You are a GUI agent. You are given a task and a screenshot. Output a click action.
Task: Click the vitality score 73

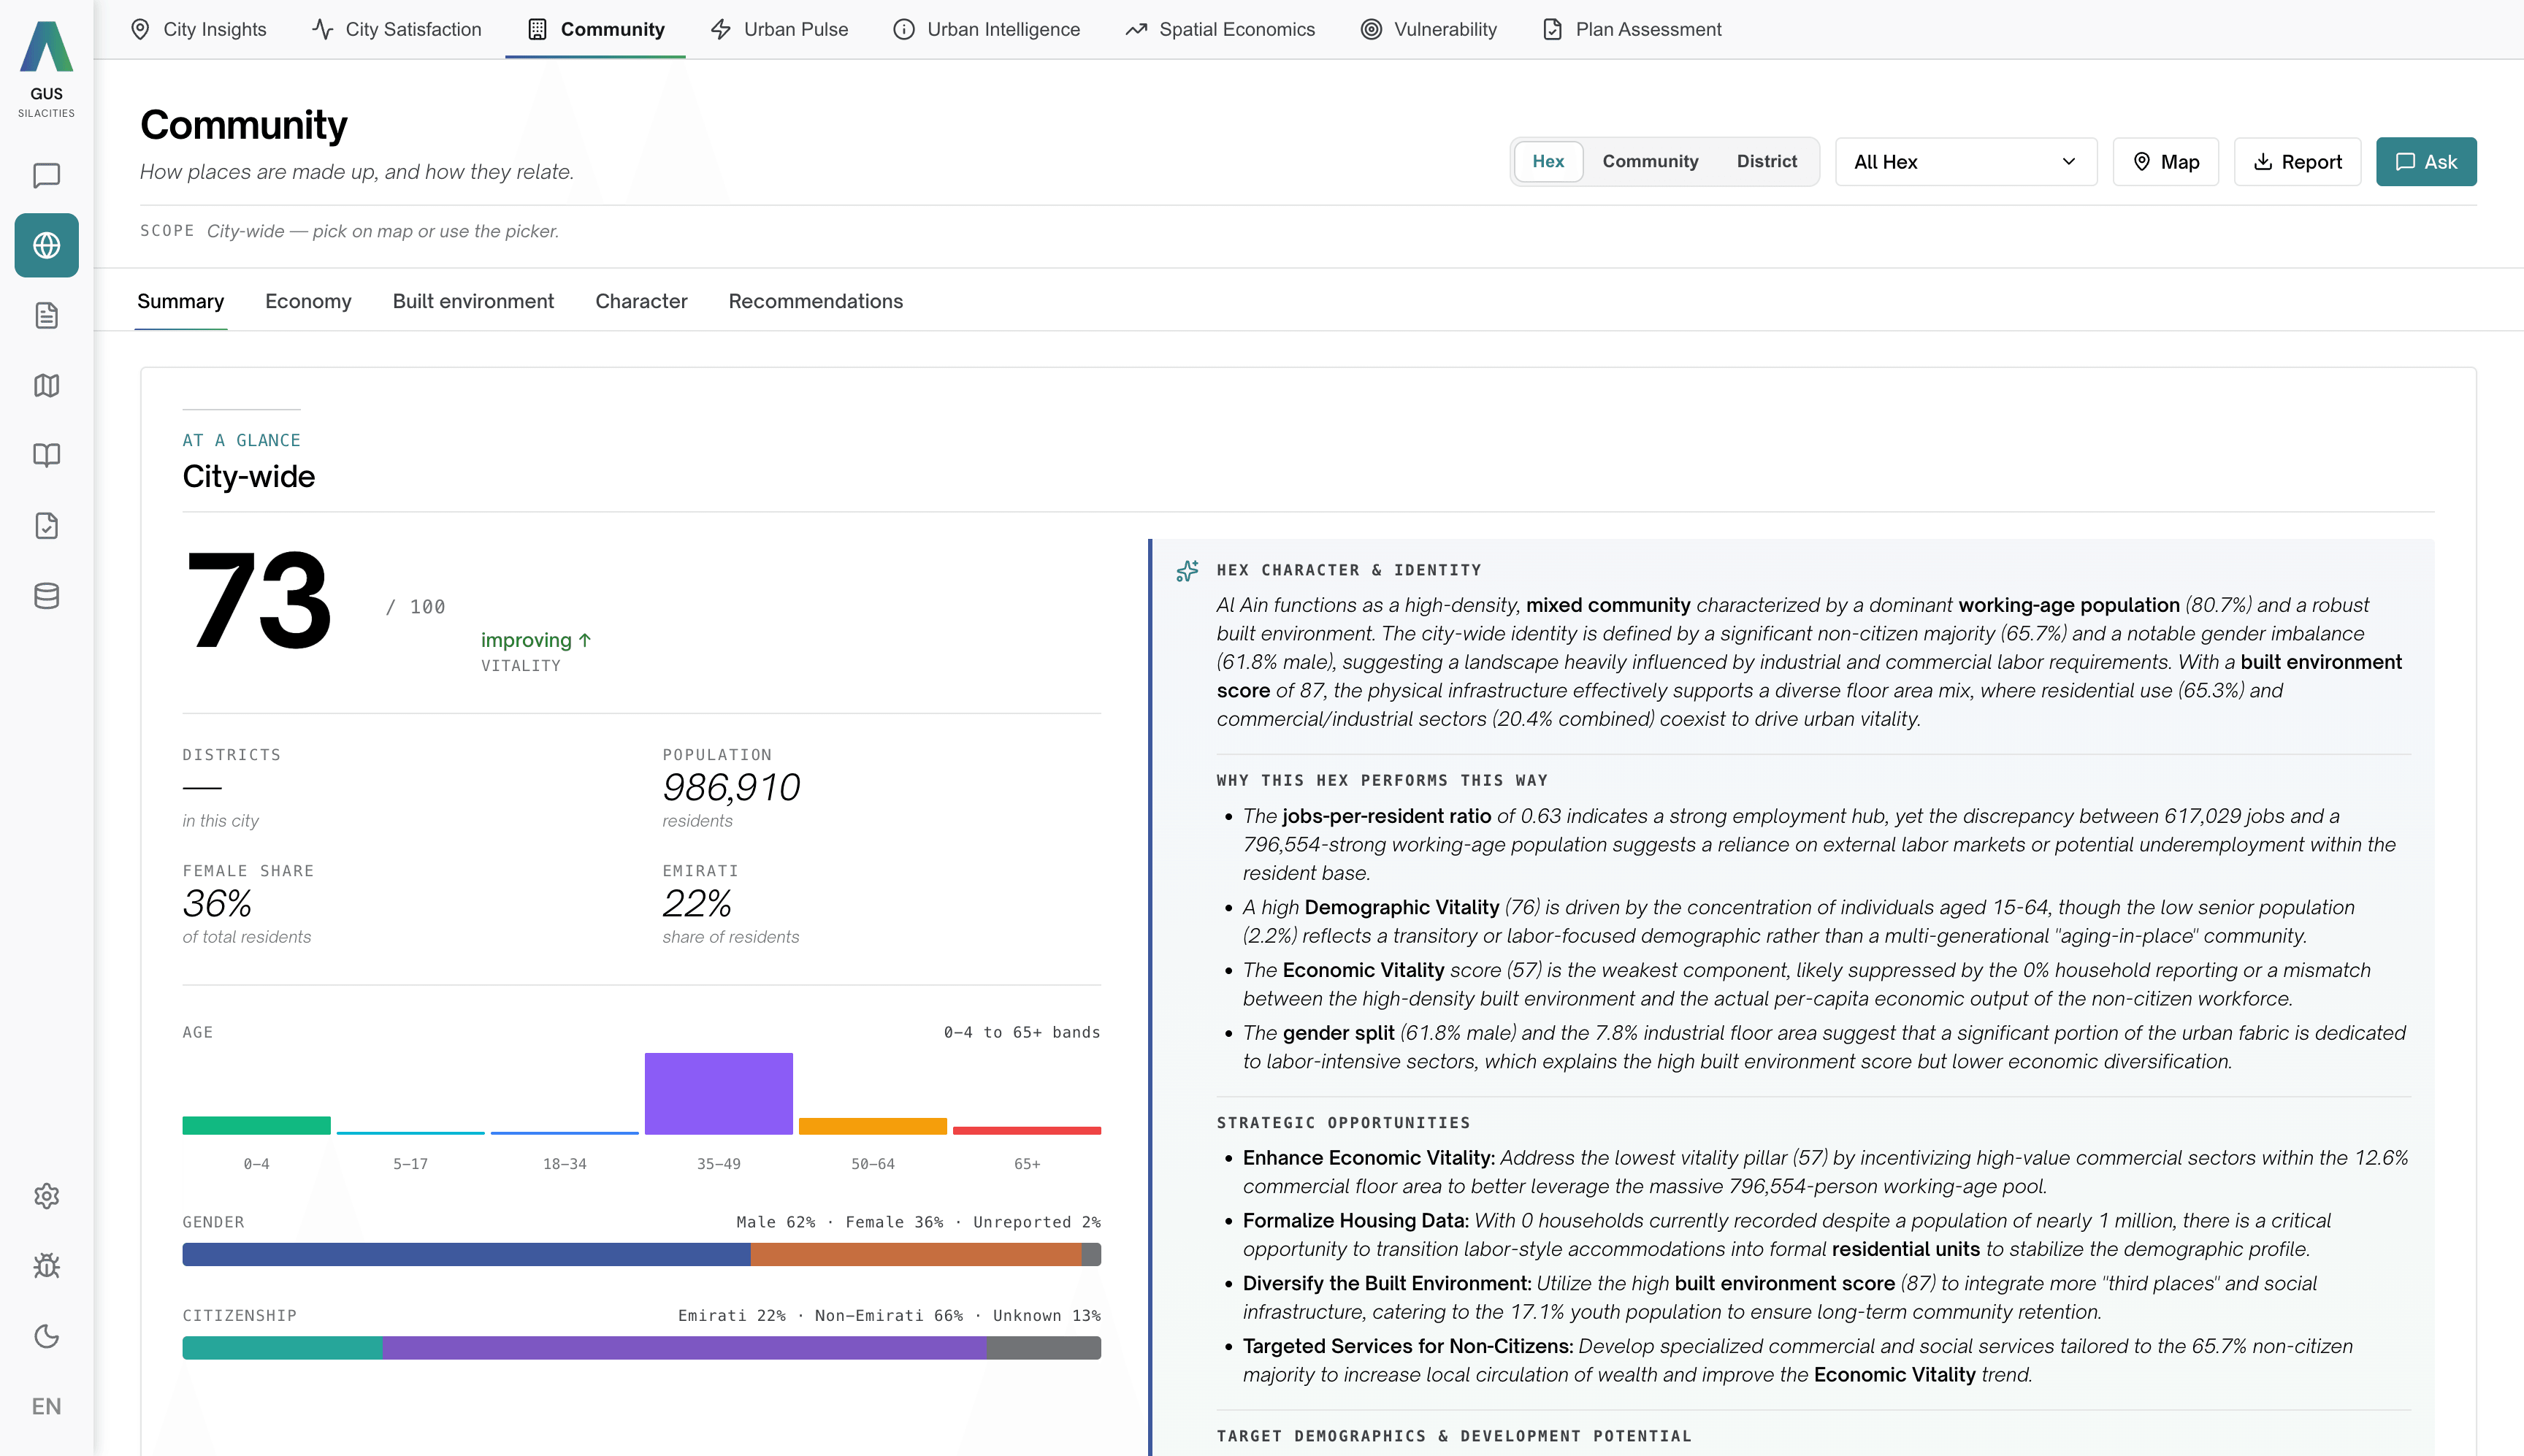tap(258, 601)
